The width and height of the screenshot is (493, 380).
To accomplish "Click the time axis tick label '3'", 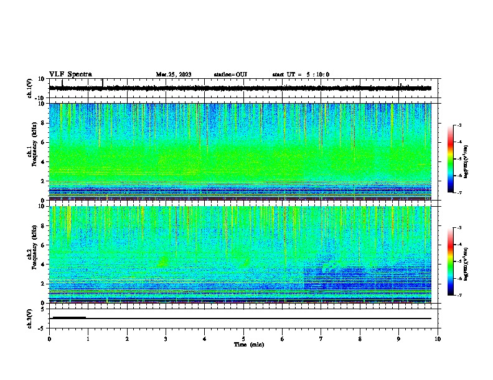I will 166,339.
